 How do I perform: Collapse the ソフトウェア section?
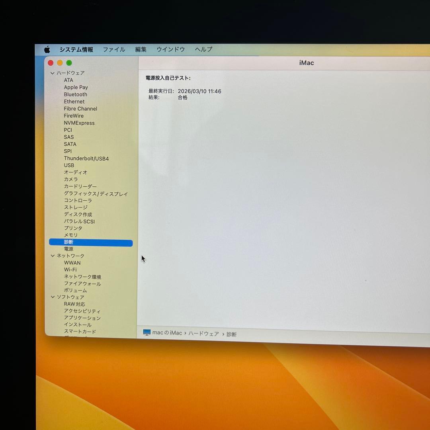(x=53, y=297)
